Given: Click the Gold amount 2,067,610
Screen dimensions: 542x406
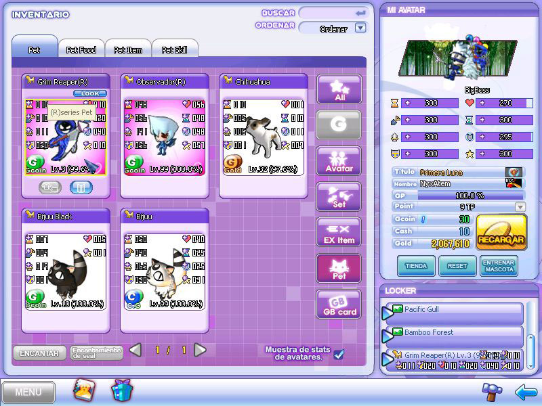Looking at the screenshot, I should (451, 244).
